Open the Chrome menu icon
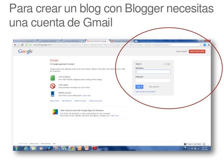This screenshot has height=160, width=224. 209,45
